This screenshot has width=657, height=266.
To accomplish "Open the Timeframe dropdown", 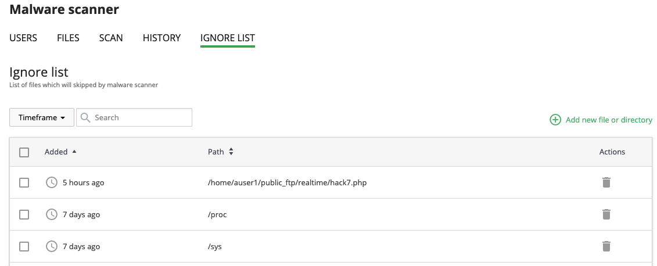I will tap(41, 117).
